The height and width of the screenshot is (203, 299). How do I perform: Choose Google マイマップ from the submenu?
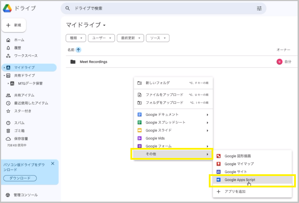pyautogui.click(x=252, y=164)
